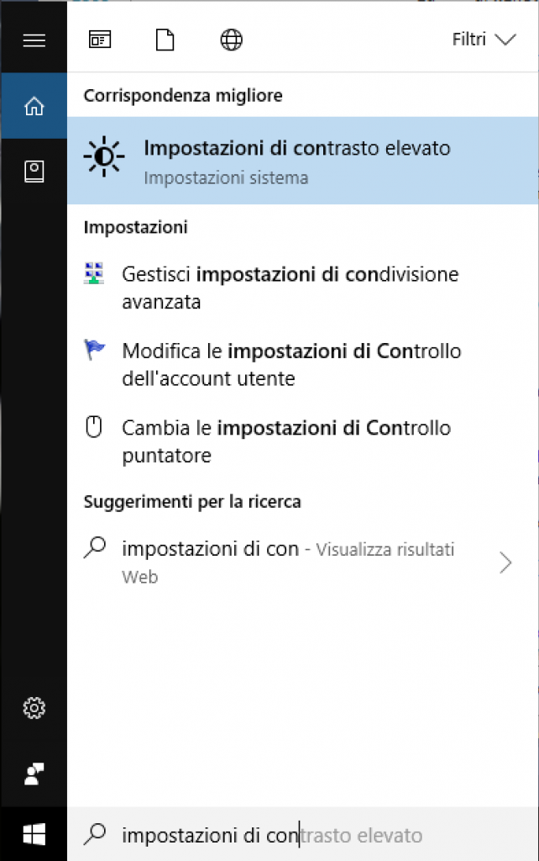Expand web results chevron arrow

(505, 563)
